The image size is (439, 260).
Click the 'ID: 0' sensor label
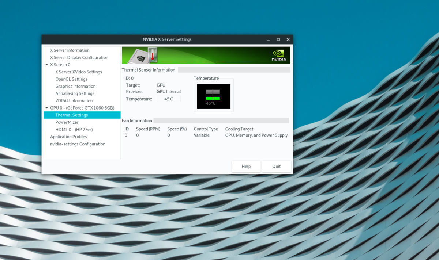point(129,78)
